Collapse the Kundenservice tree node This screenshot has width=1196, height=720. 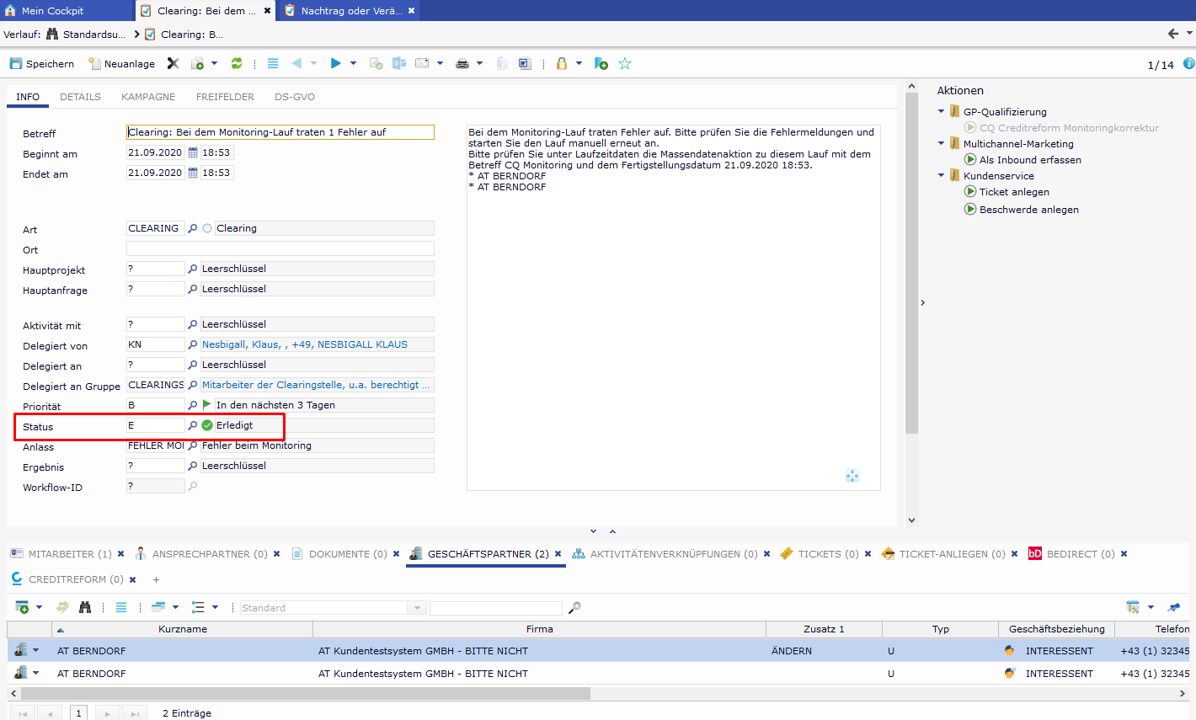coord(942,175)
